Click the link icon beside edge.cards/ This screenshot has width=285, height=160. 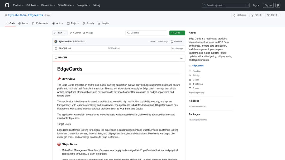[190, 66]
